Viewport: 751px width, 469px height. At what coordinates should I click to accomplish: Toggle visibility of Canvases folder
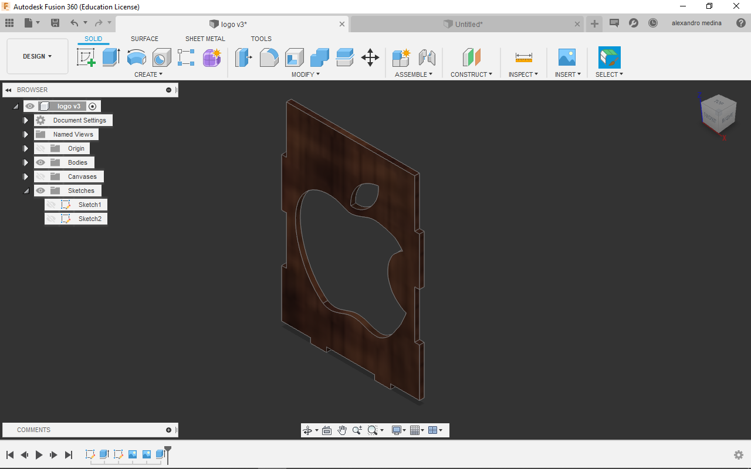tap(40, 176)
